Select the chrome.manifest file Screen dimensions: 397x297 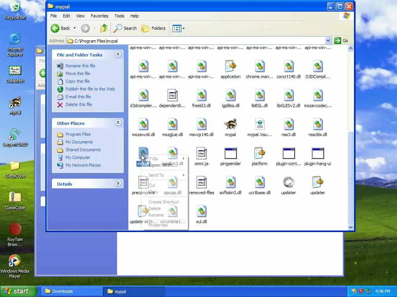259,70
